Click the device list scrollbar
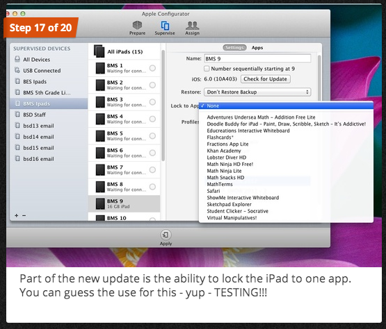This screenshot has height=329, width=386. (x=163, y=106)
